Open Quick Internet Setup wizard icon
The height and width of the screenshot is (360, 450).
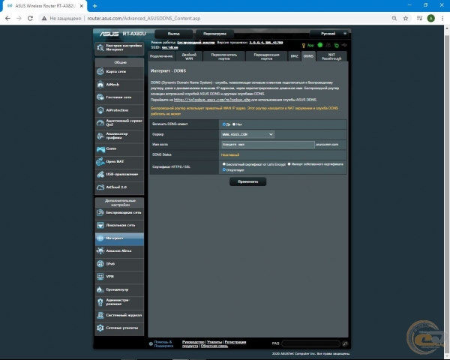100,48
